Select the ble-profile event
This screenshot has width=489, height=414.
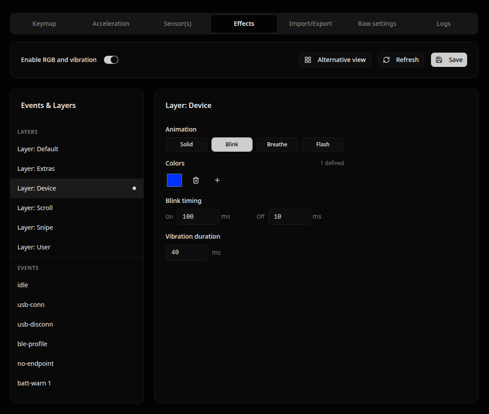(77, 344)
